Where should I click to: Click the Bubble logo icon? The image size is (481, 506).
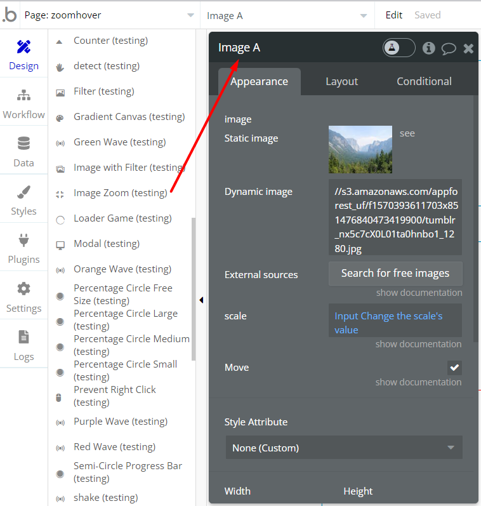click(10, 15)
